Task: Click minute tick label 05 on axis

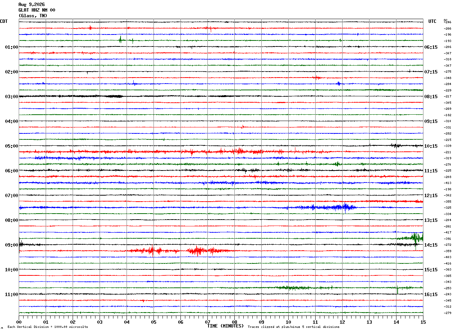Action: 153,322
